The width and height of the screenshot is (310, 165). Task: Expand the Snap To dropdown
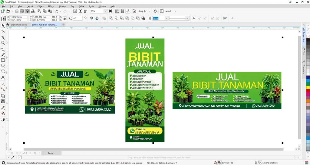(149, 11)
